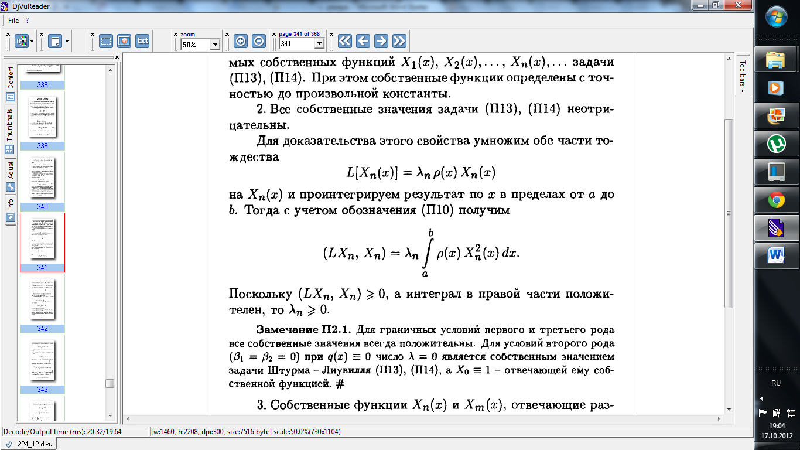This screenshot has height=450, width=800.
Task: Switch to the Adjust side tab
Action: (x=10, y=176)
